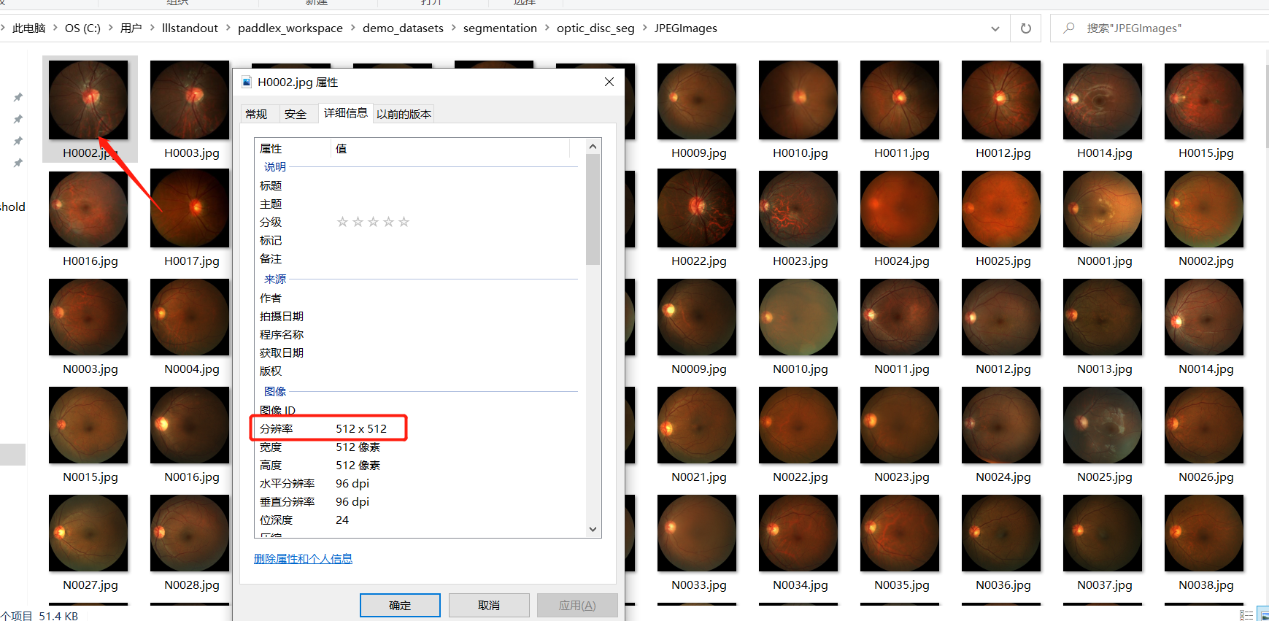Viewport: 1269px width, 621px height.
Task: Click demo_datasets breadcrumb segment
Action: pyautogui.click(x=403, y=28)
